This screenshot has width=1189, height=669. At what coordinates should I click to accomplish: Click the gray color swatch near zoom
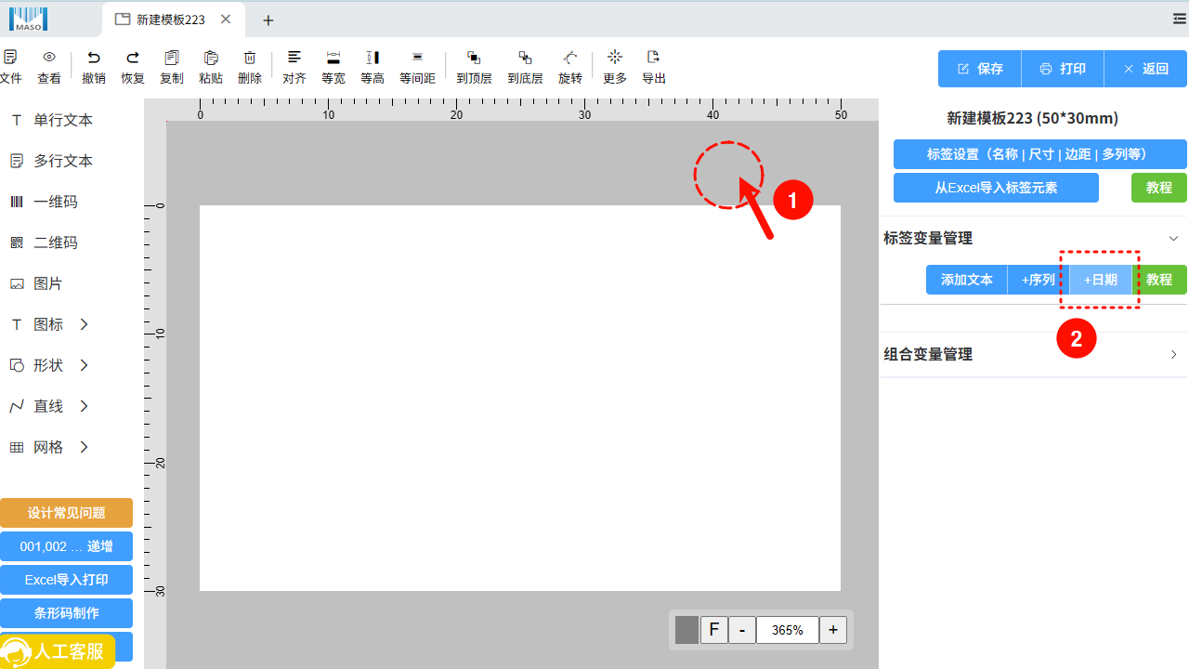(x=686, y=630)
